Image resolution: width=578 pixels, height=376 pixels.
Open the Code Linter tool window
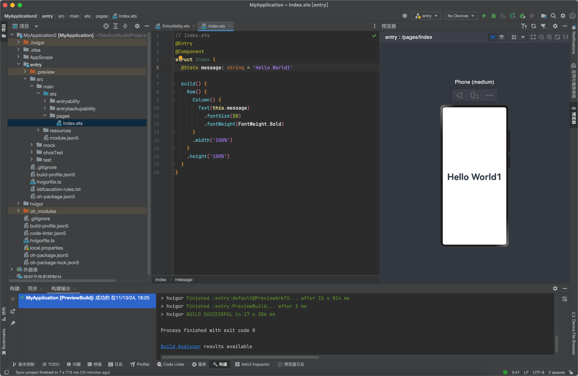[171, 364]
